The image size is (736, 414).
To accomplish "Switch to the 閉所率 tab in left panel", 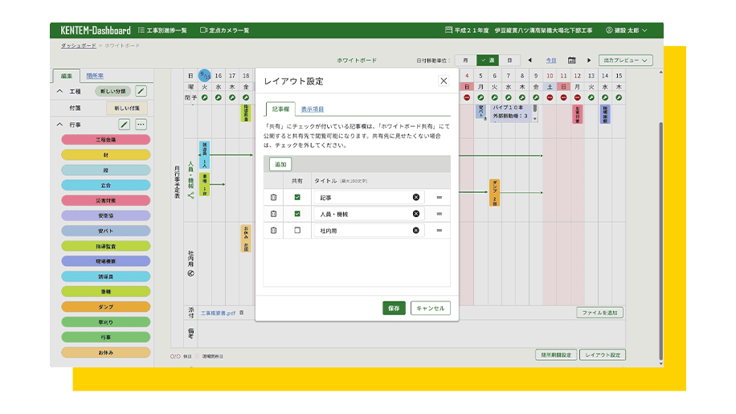I will pyautogui.click(x=95, y=76).
